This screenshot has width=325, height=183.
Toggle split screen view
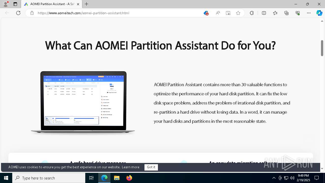click(264, 13)
